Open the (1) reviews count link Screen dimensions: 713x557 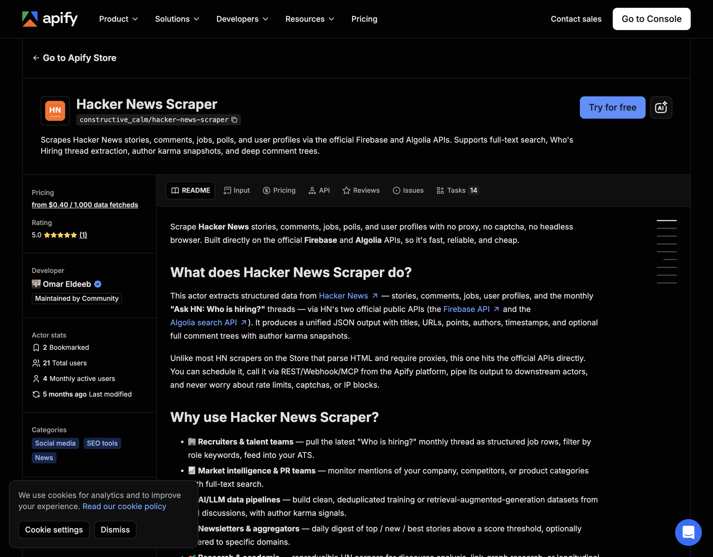pos(83,235)
